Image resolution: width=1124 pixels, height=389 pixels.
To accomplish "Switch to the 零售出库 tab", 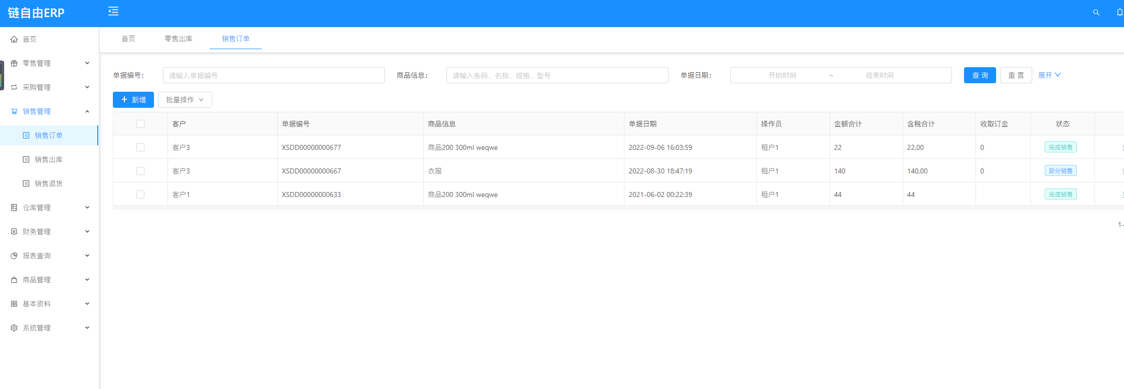I will (x=179, y=39).
